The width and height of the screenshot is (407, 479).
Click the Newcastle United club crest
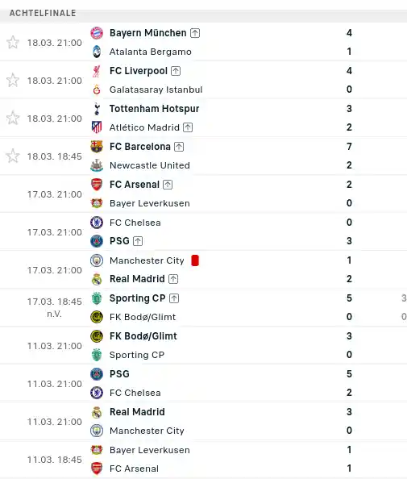97,165
